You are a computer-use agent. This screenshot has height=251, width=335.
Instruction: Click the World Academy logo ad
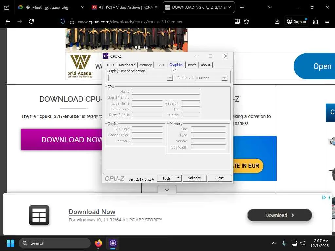81,66
